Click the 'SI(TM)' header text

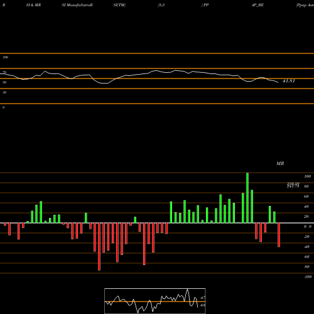click(119, 5)
